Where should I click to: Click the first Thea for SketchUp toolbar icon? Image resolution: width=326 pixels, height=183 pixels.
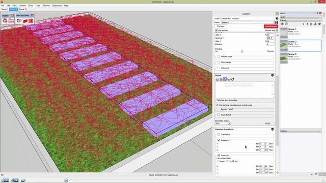pos(19,21)
